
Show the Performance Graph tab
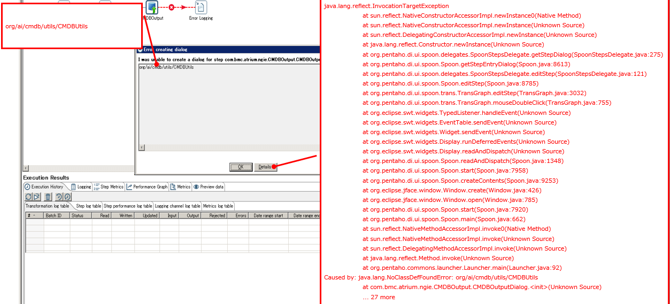(x=147, y=187)
